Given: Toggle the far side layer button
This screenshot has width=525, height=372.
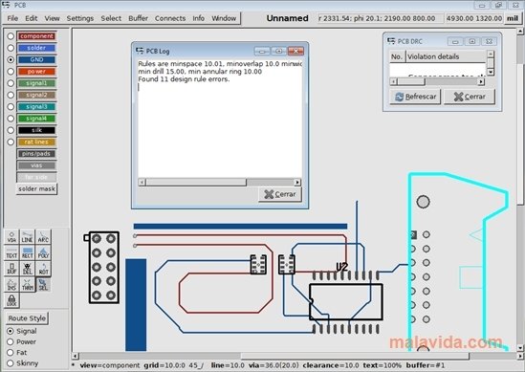Looking at the screenshot, I should click(x=36, y=177).
